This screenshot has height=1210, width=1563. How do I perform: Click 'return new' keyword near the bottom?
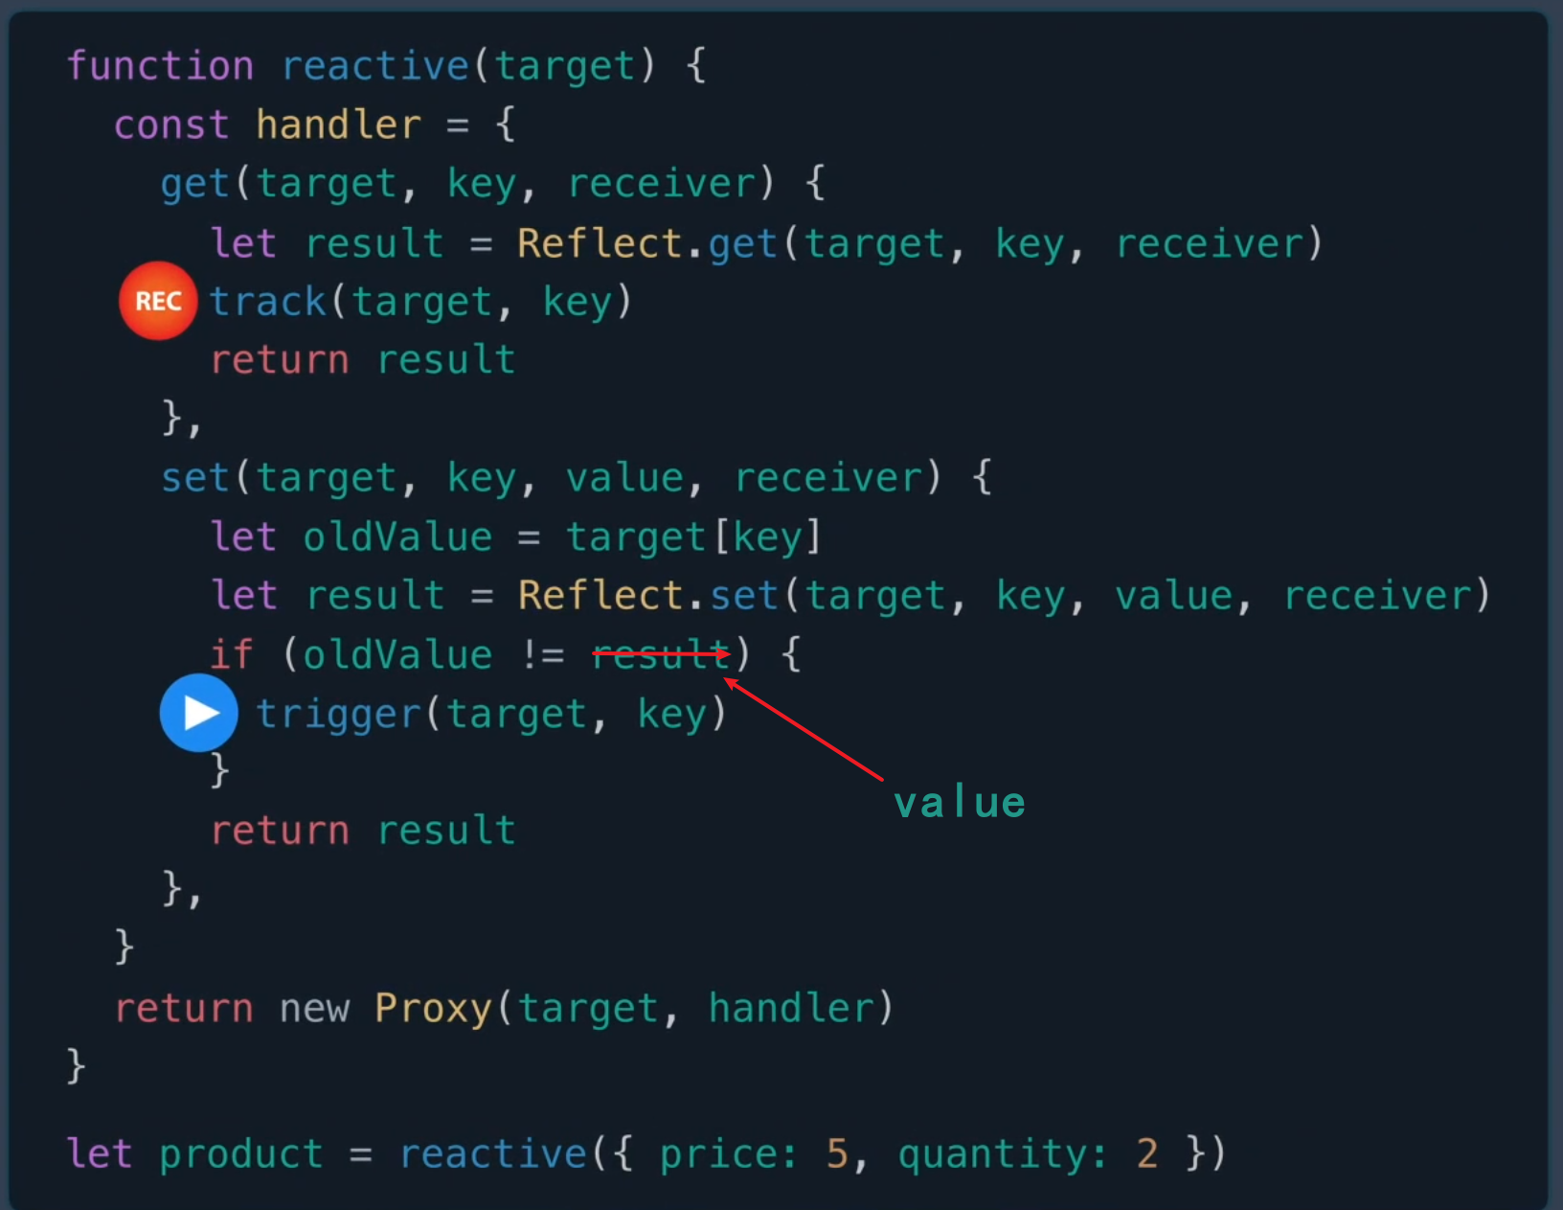[233, 1009]
